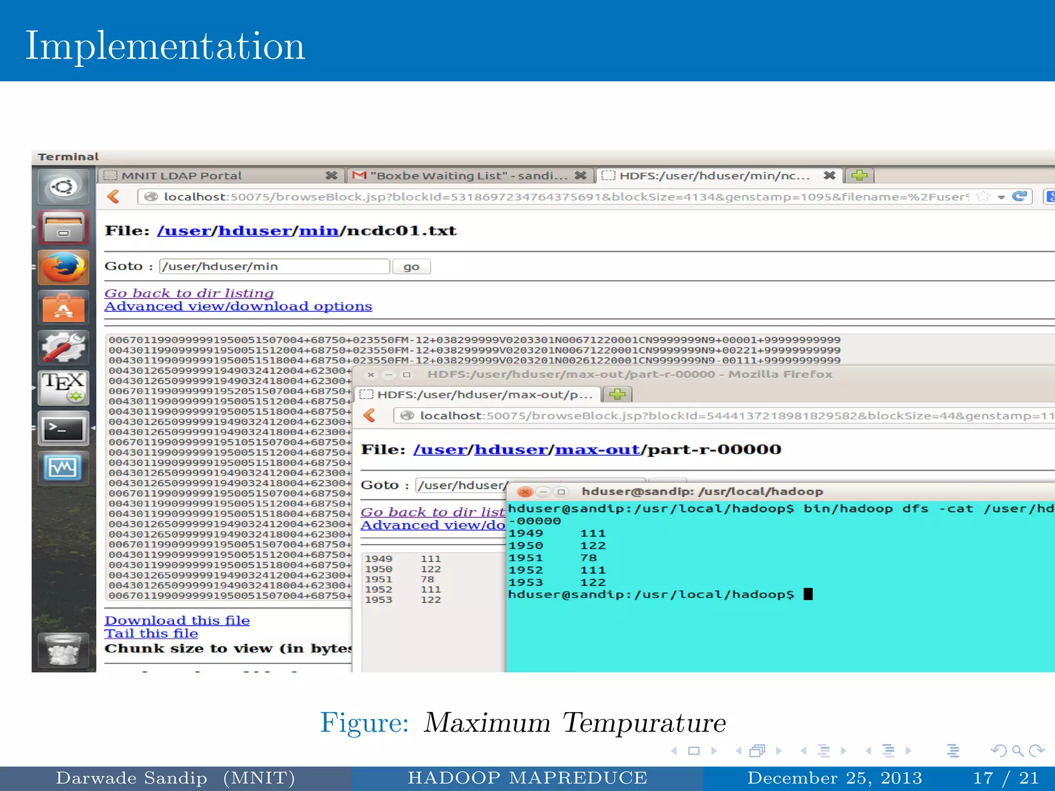
Task: Click terminal prompt at cursor line
Action: 660,594
